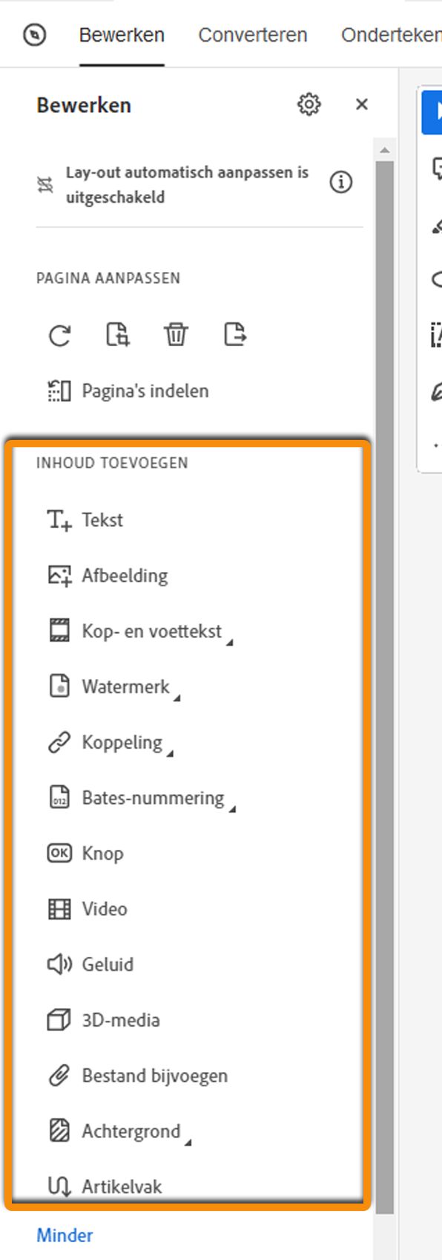
Task: Select the Afbeelding tool
Action: (125, 574)
